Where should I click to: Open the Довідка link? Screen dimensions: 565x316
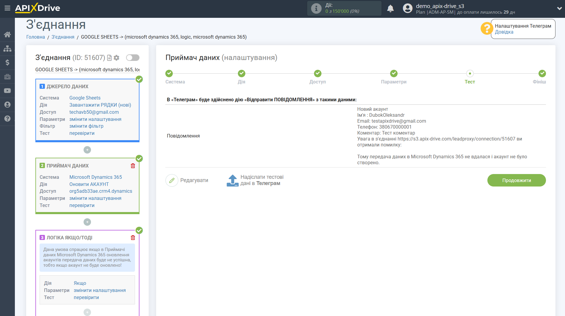click(504, 32)
